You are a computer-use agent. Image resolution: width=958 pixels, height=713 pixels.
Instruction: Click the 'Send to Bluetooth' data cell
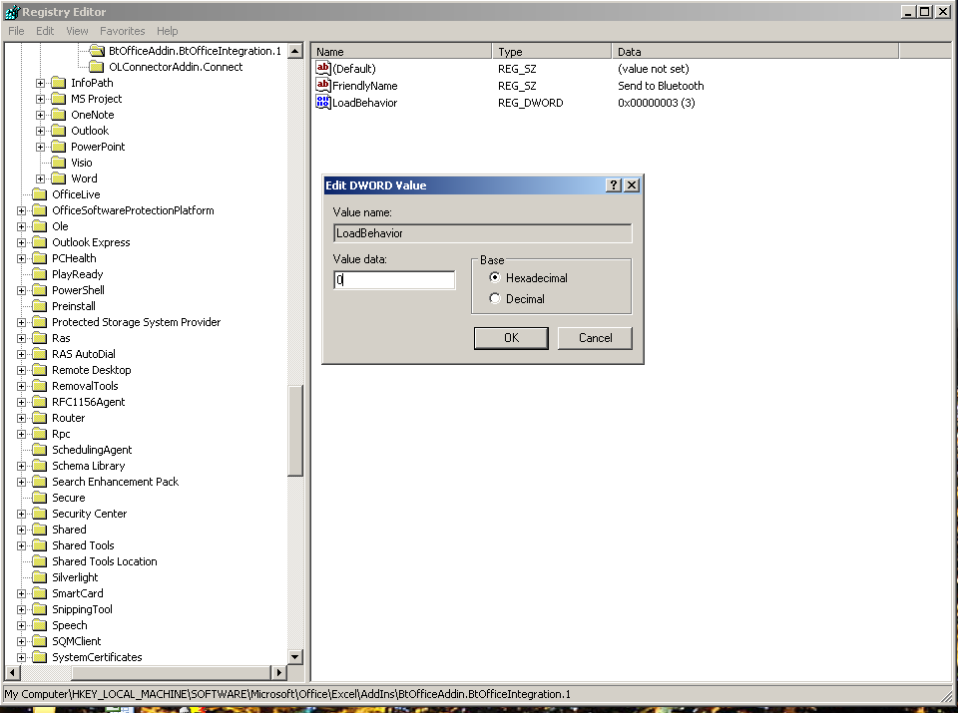(661, 86)
